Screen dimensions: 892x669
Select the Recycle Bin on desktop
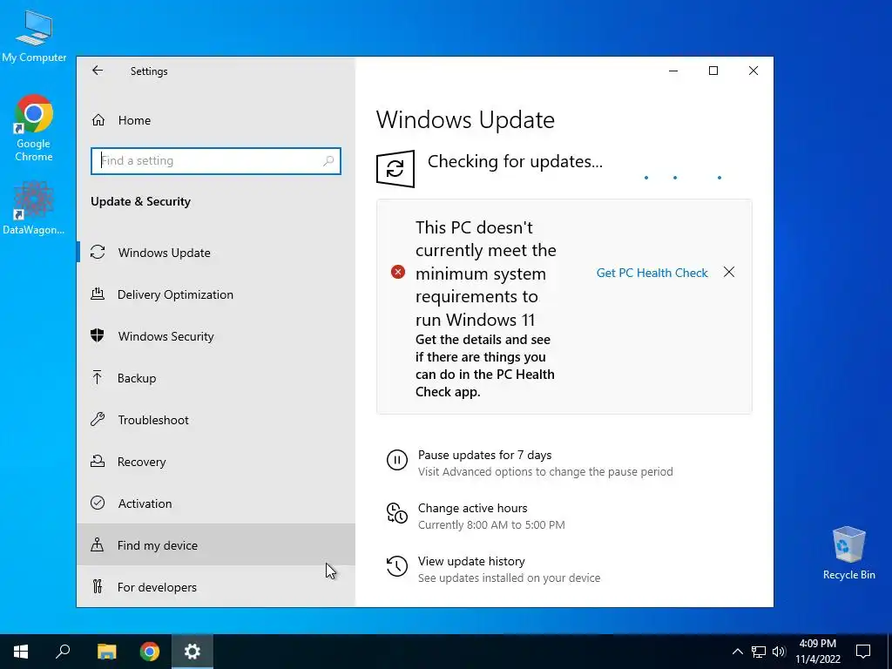click(848, 553)
